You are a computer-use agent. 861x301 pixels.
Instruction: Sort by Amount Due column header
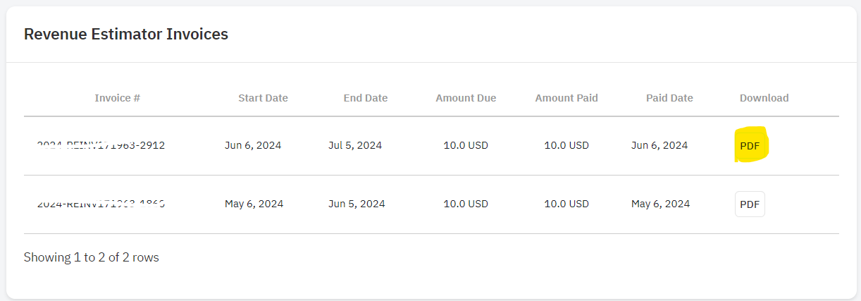[466, 98]
